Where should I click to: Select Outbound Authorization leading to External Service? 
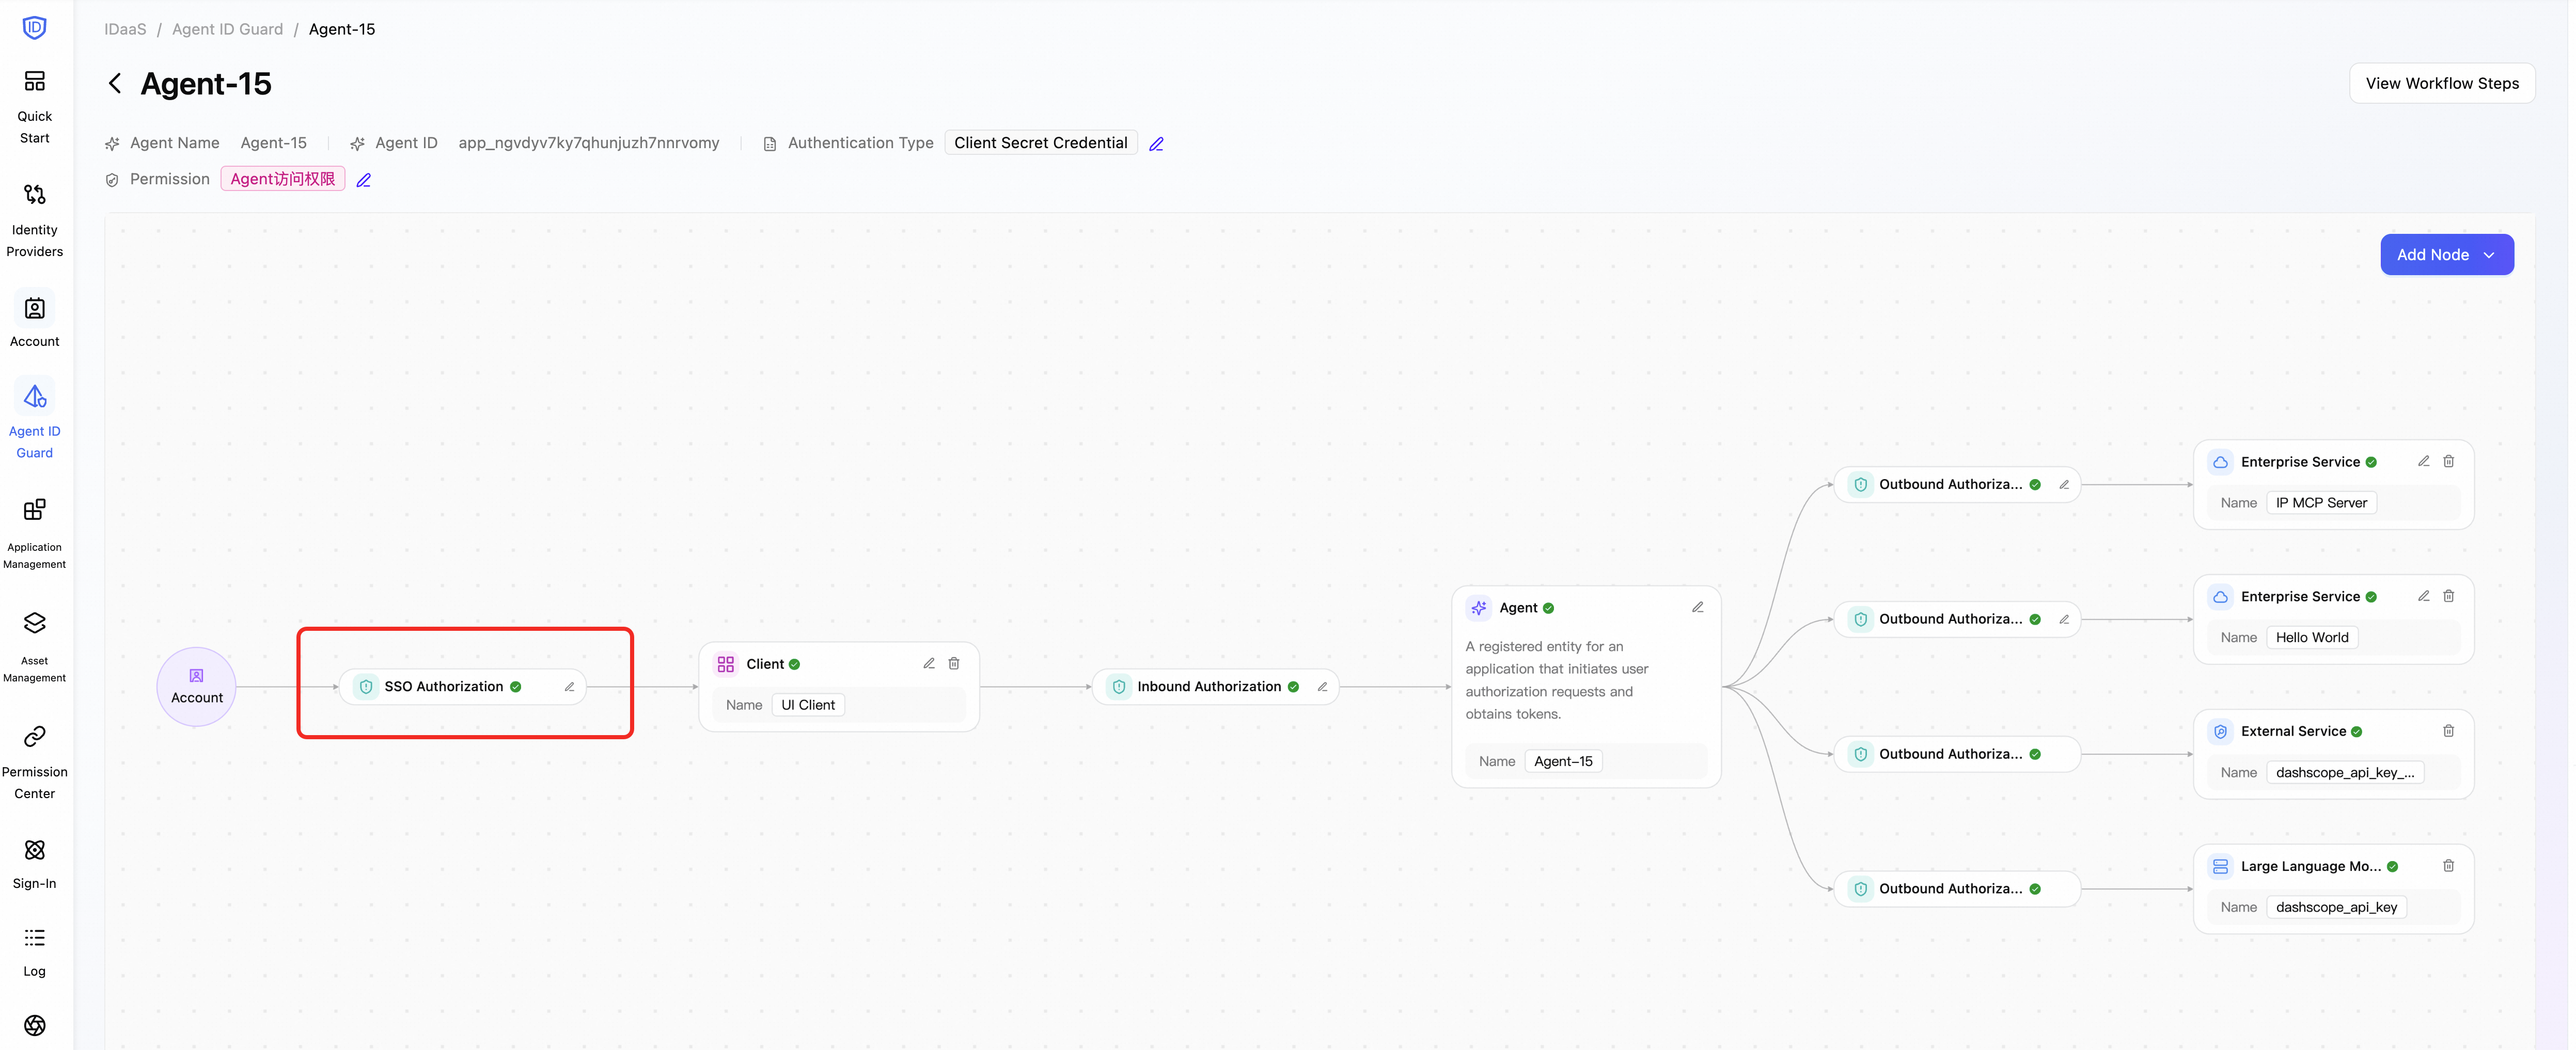point(1957,754)
